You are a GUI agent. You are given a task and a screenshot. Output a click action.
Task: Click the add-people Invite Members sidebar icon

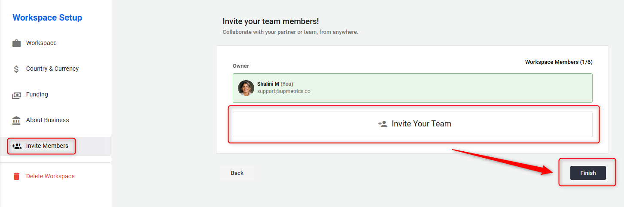click(x=16, y=146)
